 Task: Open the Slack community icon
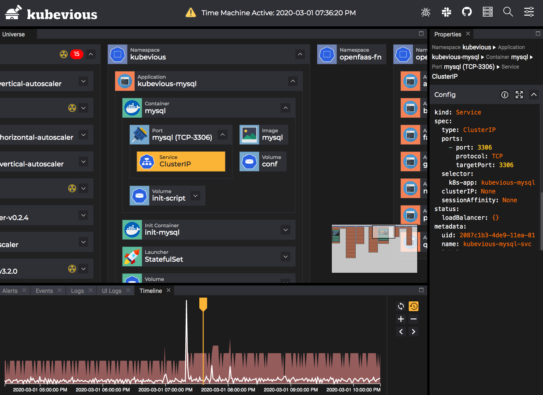coord(446,12)
